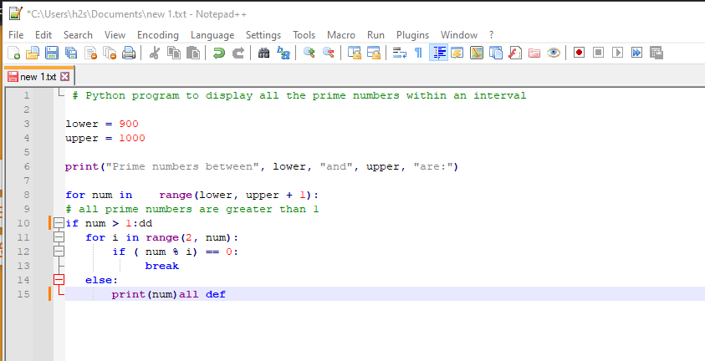Close the new 1.txt tab
This screenshot has height=361, width=705.
point(64,76)
